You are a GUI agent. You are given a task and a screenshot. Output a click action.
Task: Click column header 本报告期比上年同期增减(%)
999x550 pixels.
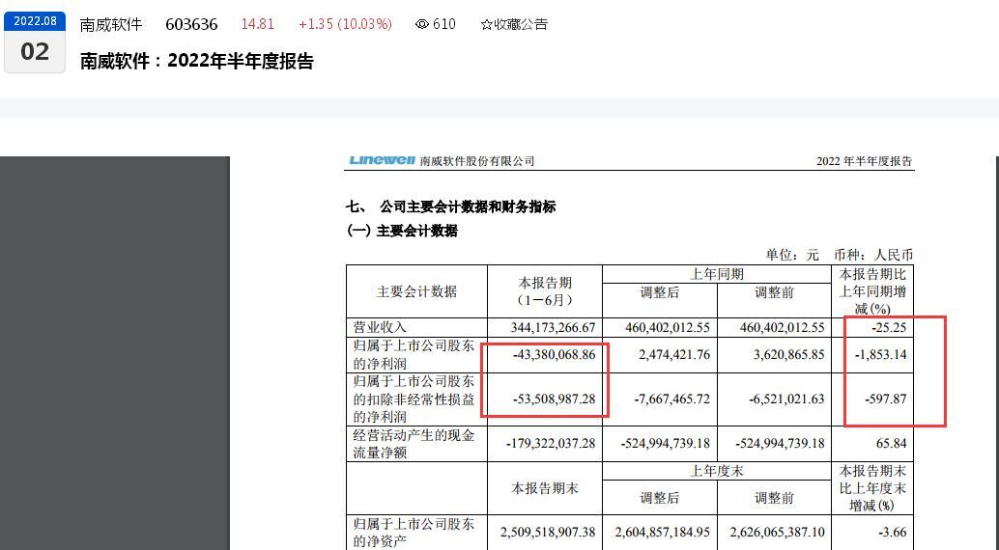(x=872, y=290)
